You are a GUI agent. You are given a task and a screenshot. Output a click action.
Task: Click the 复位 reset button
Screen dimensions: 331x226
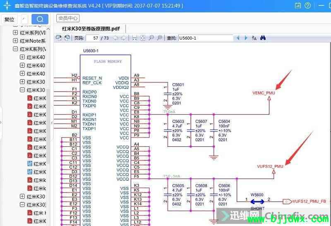point(10,19)
